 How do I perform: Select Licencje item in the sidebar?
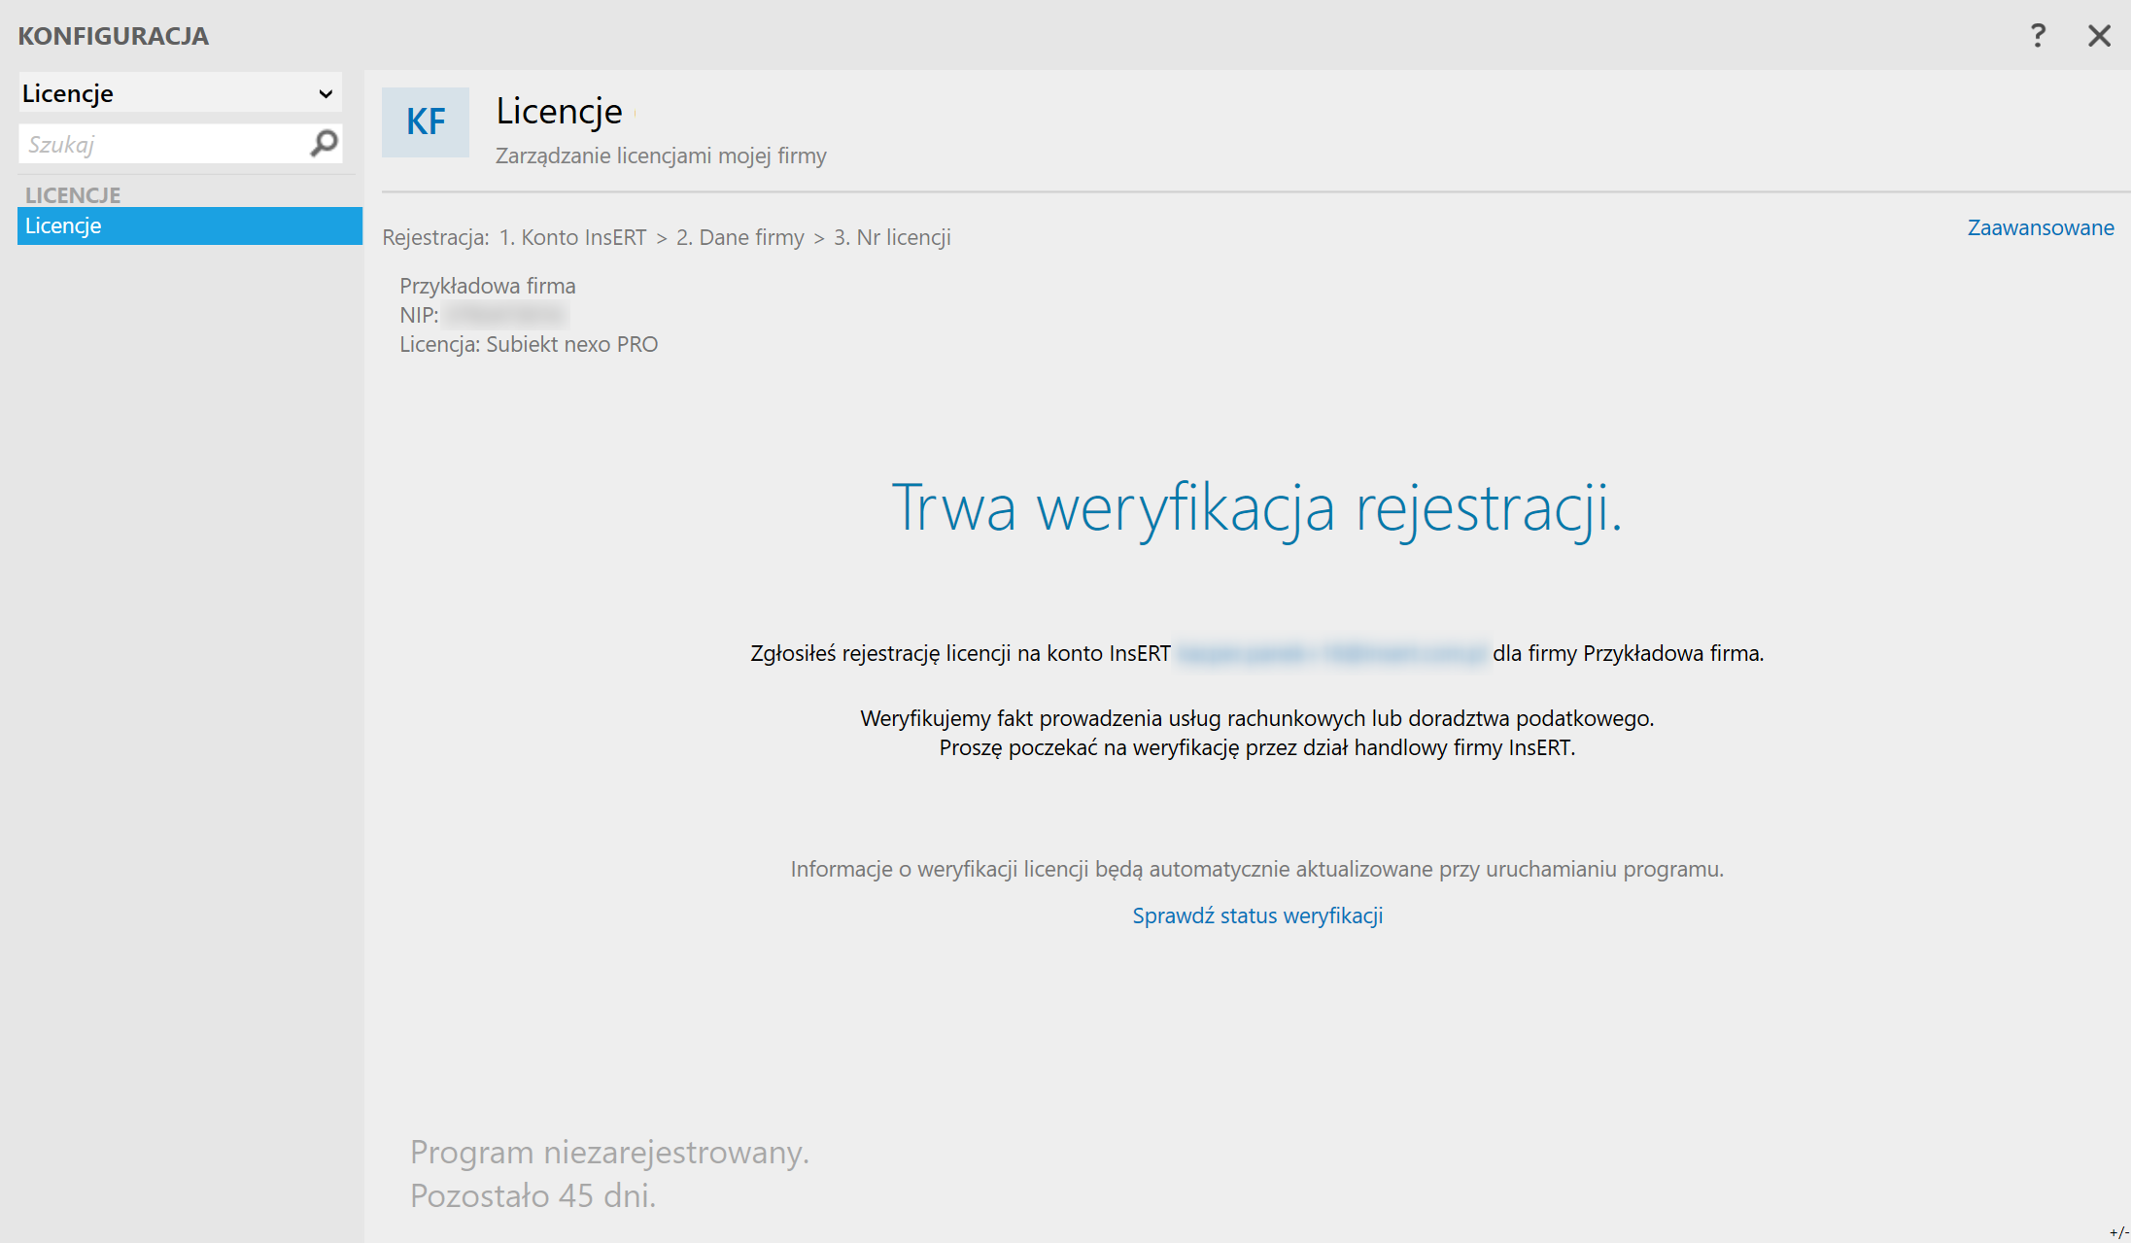tap(189, 225)
